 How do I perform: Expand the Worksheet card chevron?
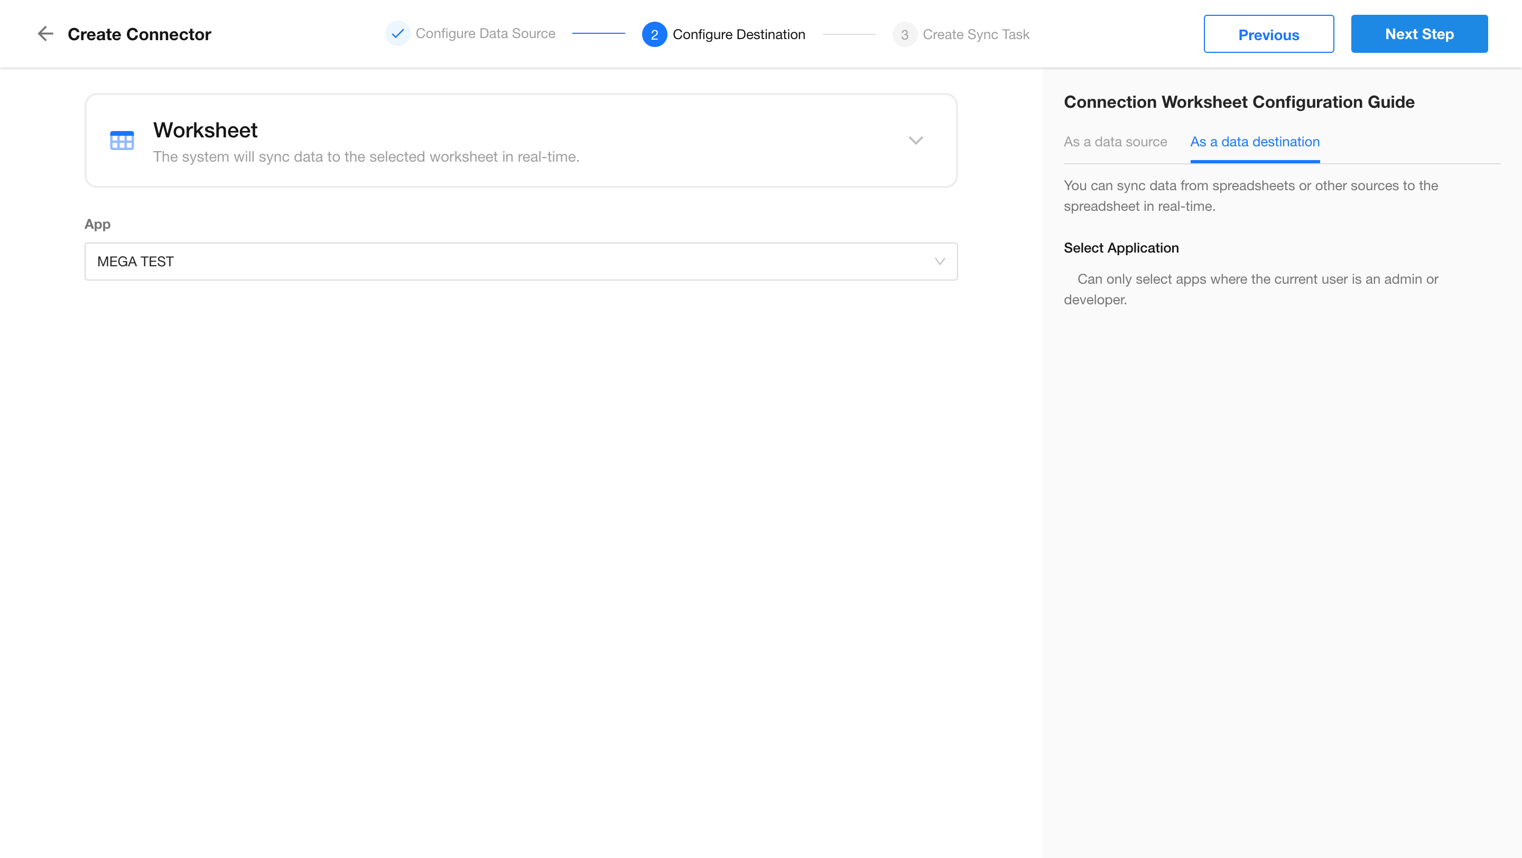click(x=915, y=141)
